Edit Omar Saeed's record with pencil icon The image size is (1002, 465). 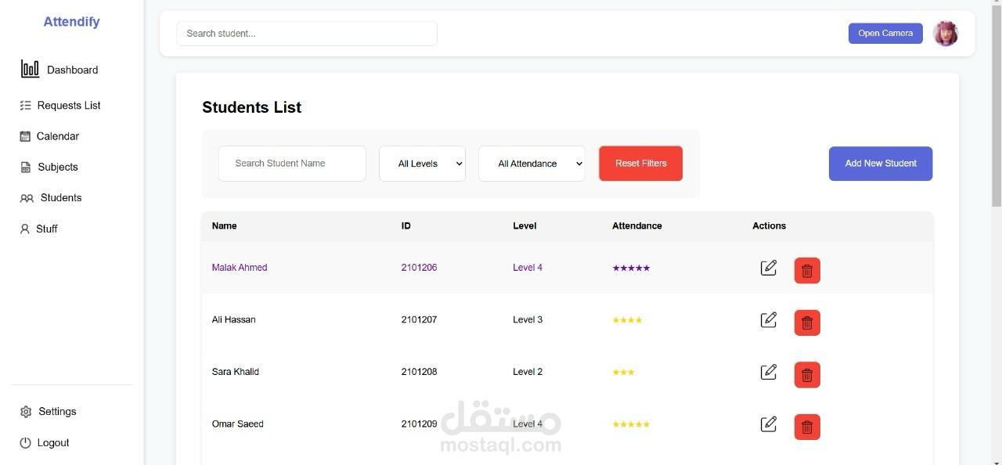[769, 424]
